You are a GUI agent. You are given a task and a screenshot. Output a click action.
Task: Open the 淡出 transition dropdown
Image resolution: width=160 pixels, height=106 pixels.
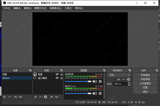point(119,75)
